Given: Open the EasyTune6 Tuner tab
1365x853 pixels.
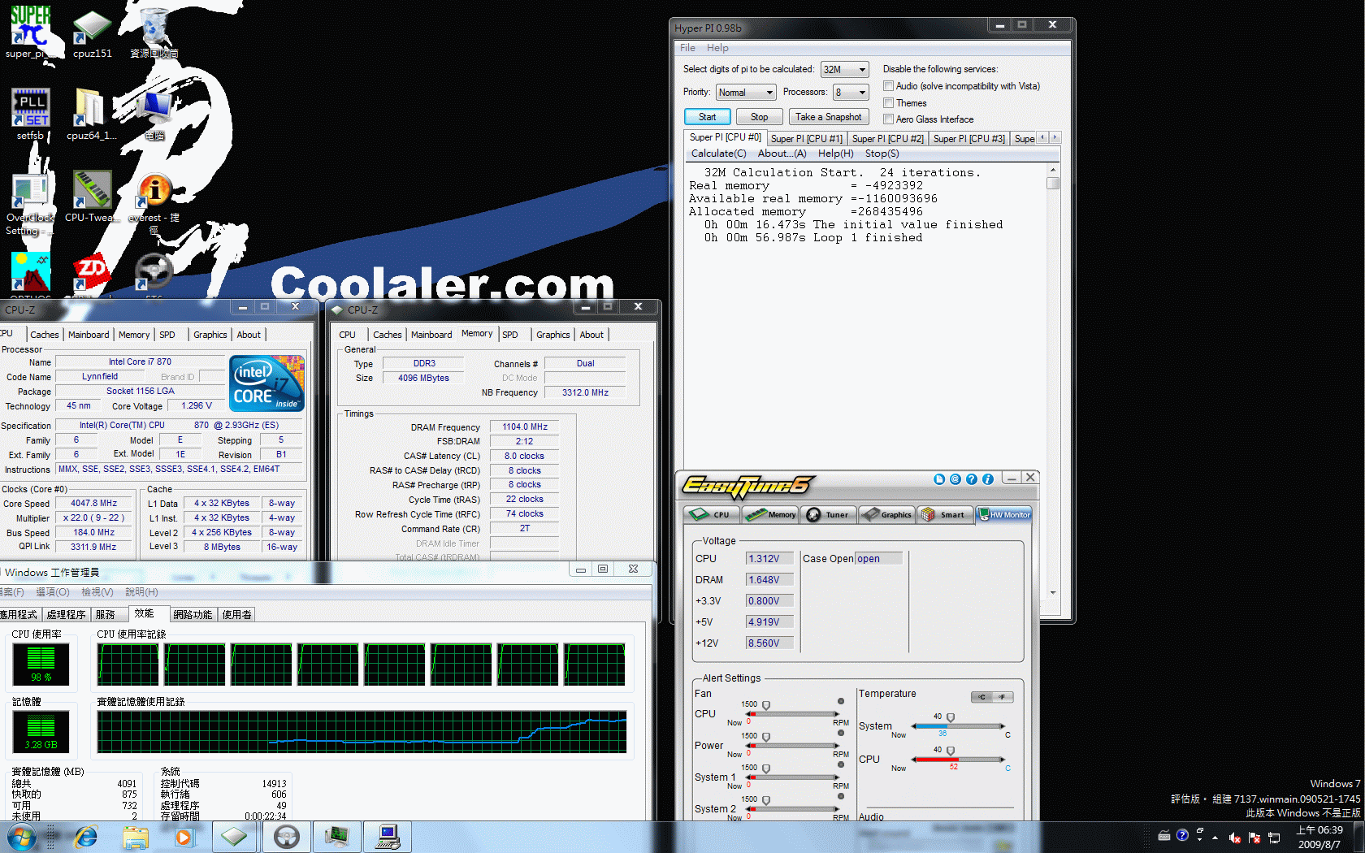Looking at the screenshot, I should point(828,514).
